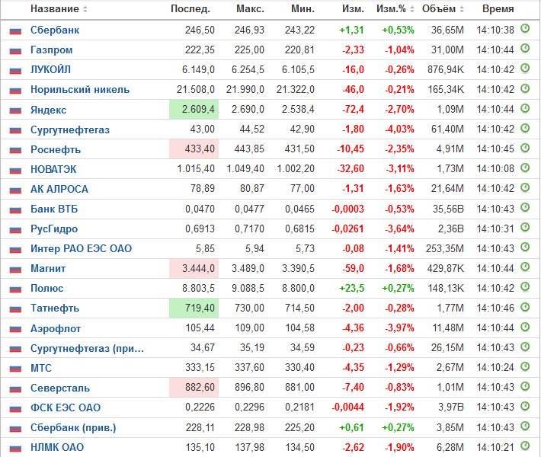Click Магнит highlighted last price 3.444,0
541x457 pixels.
(194, 268)
